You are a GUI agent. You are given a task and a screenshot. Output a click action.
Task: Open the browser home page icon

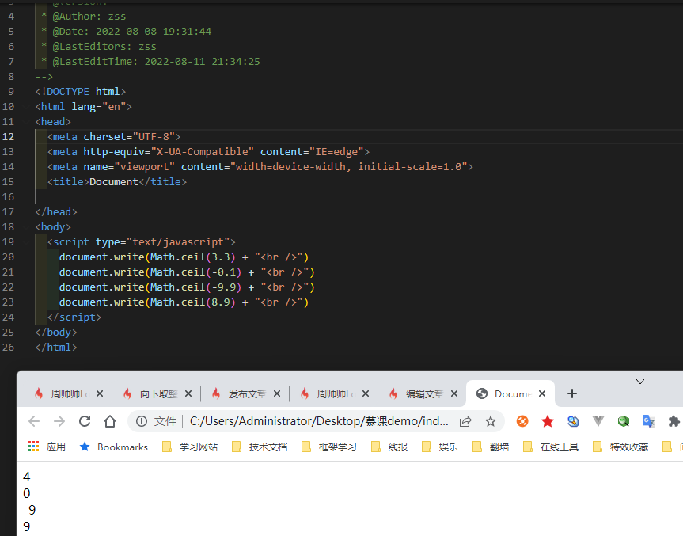(x=110, y=421)
